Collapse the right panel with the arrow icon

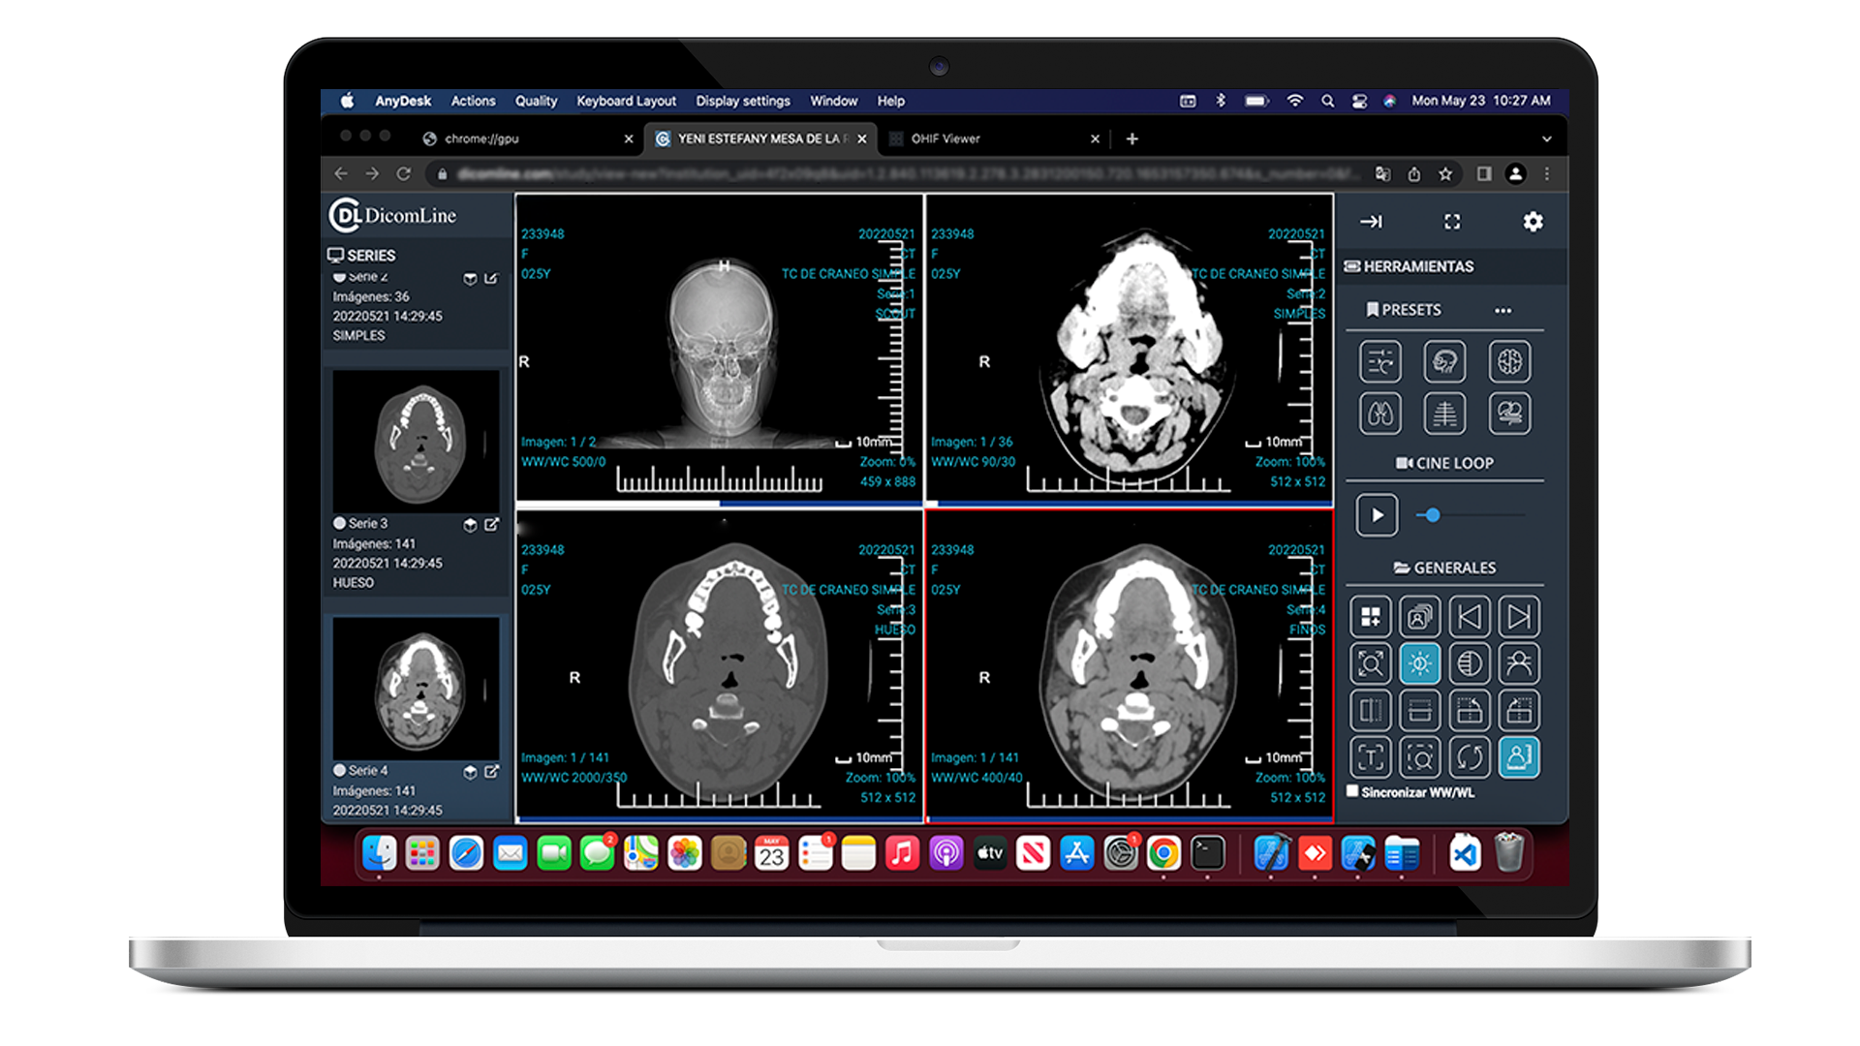point(1372,222)
